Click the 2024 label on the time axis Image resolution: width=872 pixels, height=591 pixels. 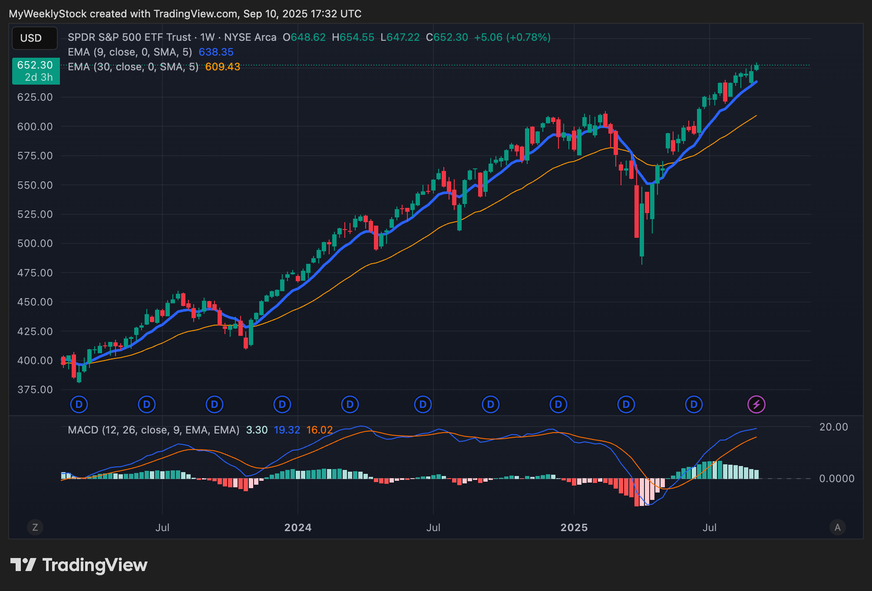click(x=297, y=528)
